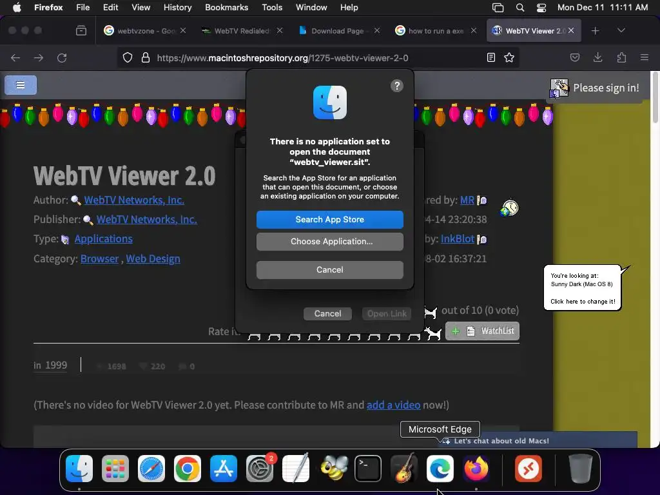Image resolution: width=660 pixels, height=495 pixels.
Task: Open the site's hamburger navigation menu
Action: (x=21, y=85)
